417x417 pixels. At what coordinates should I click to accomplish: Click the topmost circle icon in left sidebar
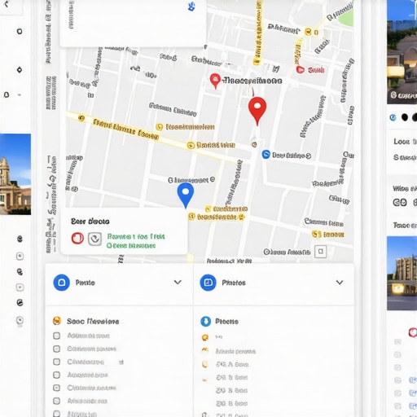click(20, 31)
